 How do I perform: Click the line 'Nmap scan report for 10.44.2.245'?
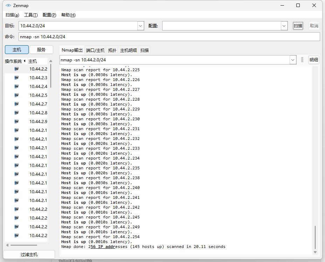(101, 217)
